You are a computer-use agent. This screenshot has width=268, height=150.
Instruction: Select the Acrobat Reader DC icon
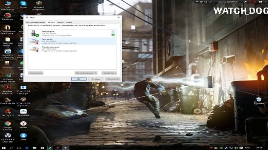[8, 90]
